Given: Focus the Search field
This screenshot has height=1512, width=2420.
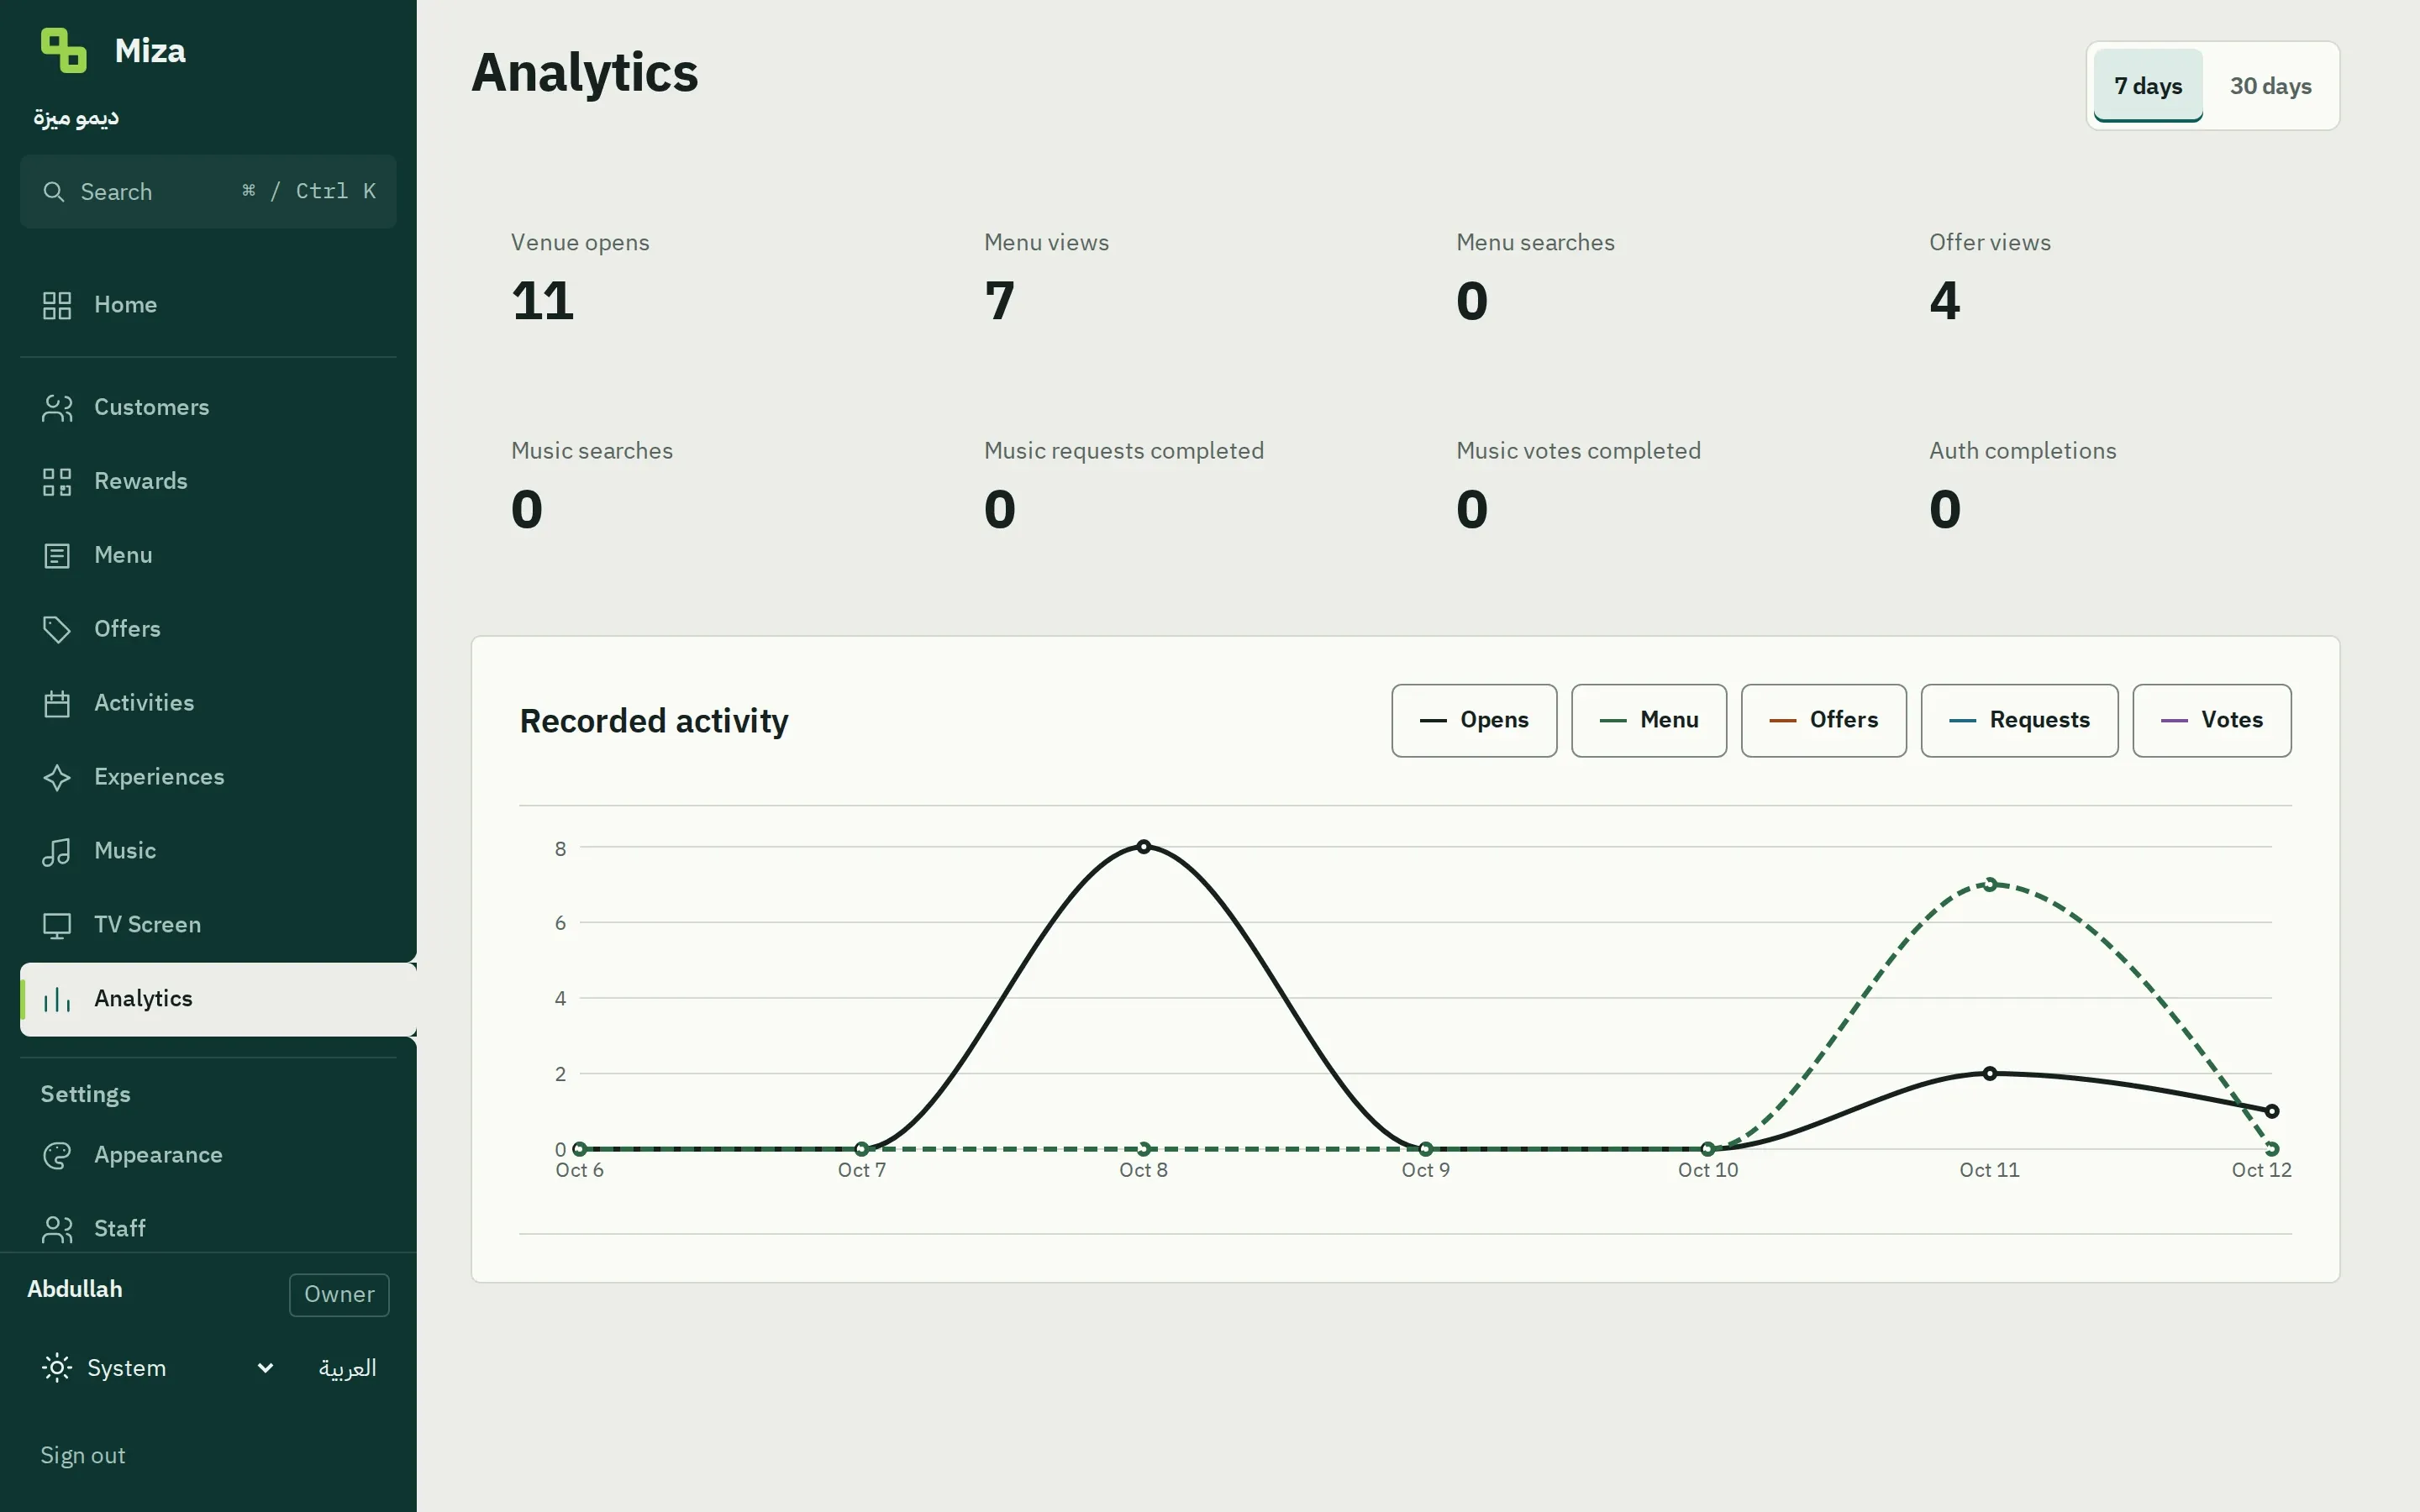Looking at the screenshot, I should (x=208, y=191).
